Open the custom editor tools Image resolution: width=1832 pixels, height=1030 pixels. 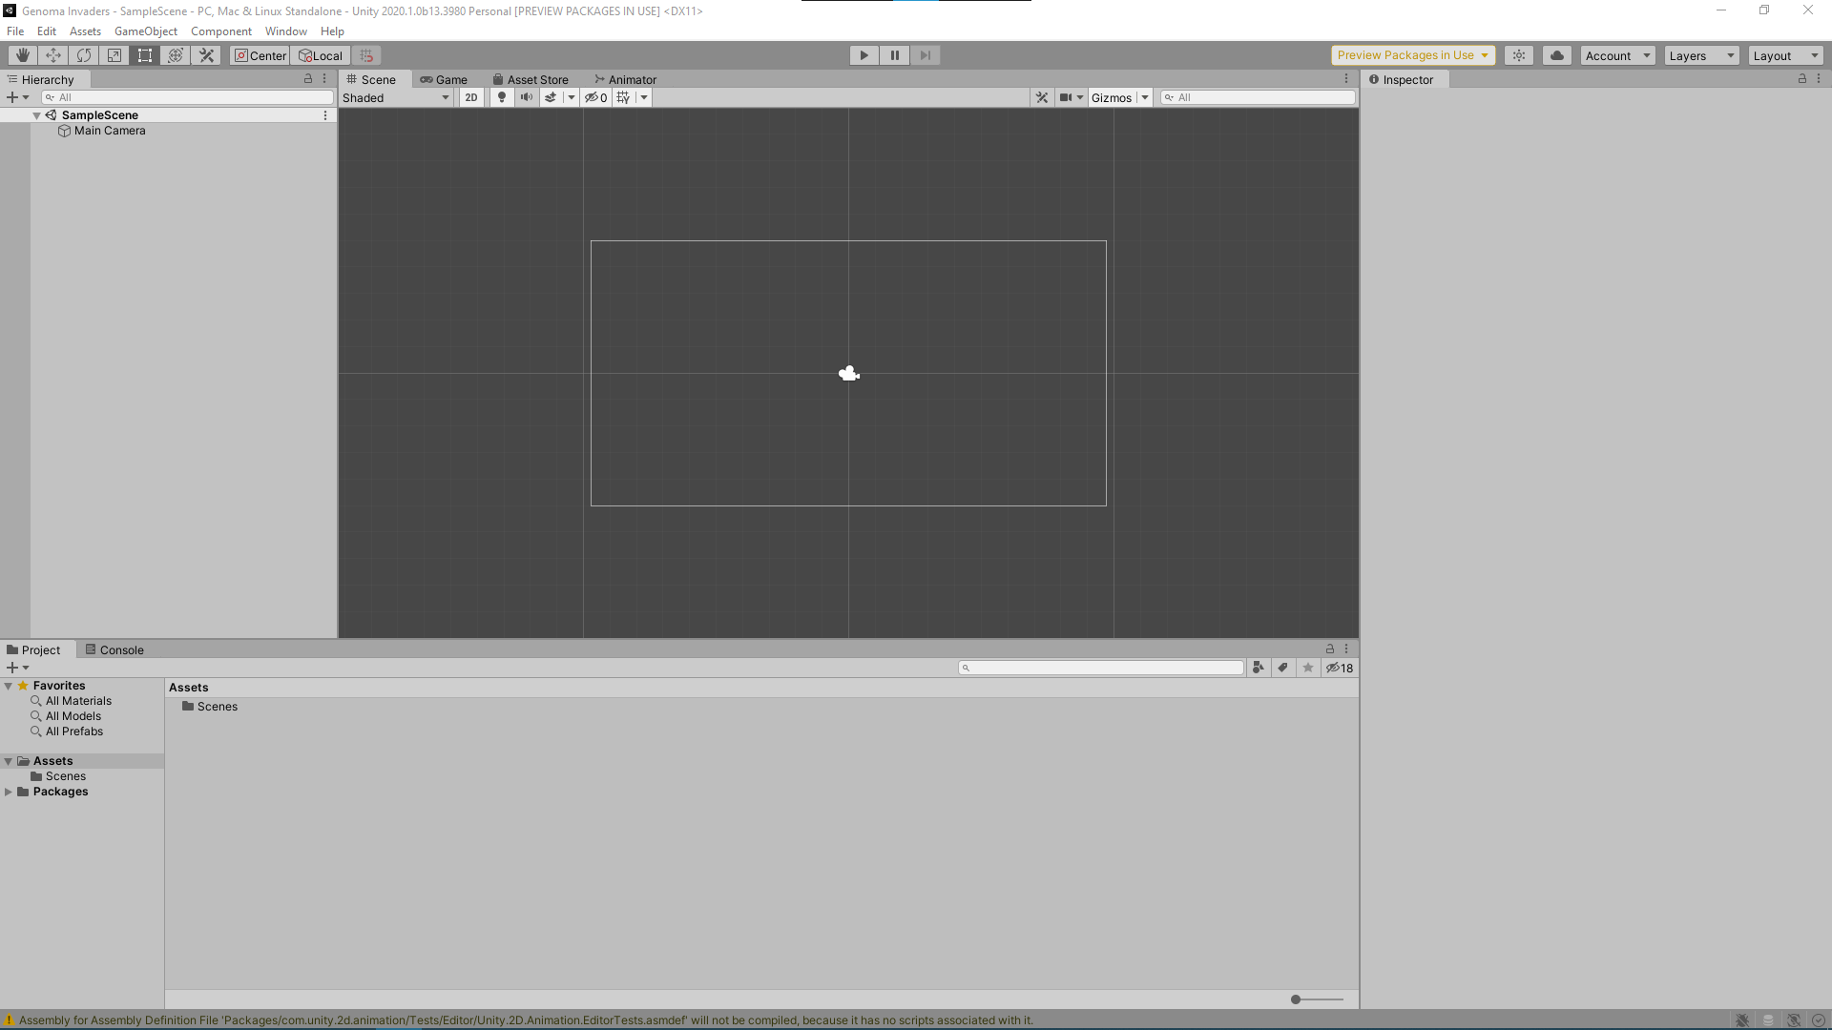pos(206,55)
